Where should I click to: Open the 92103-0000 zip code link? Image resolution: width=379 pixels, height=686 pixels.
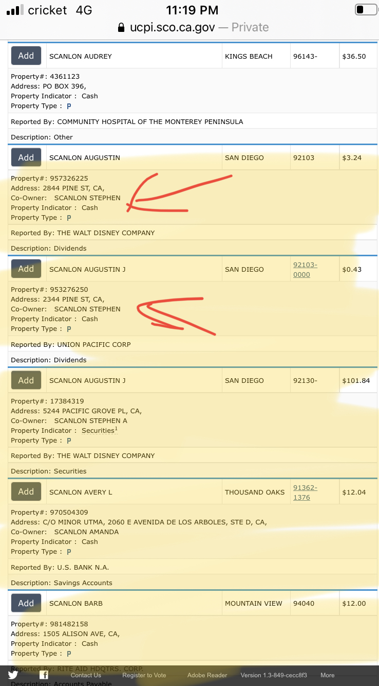coord(305,270)
